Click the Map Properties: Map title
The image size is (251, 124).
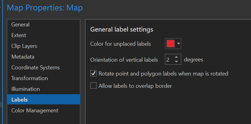point(45,8)
